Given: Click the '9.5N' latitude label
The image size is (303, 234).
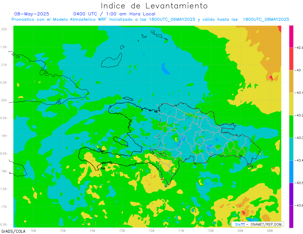Looking at the screenshot, I should (x=3, y=118).
